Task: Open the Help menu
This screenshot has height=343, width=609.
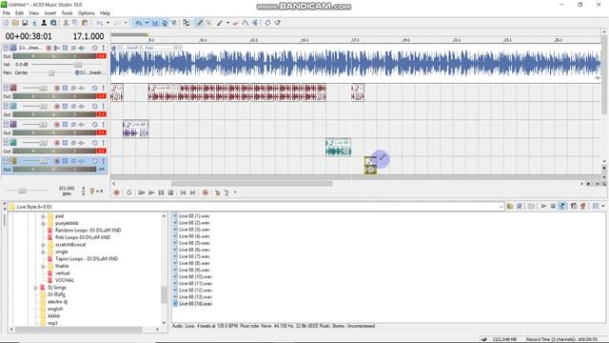Action: [x=106, y=12]
